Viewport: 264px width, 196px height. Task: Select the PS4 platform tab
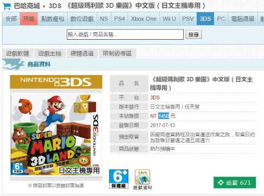pyautogui.click(x=120, y=19)
